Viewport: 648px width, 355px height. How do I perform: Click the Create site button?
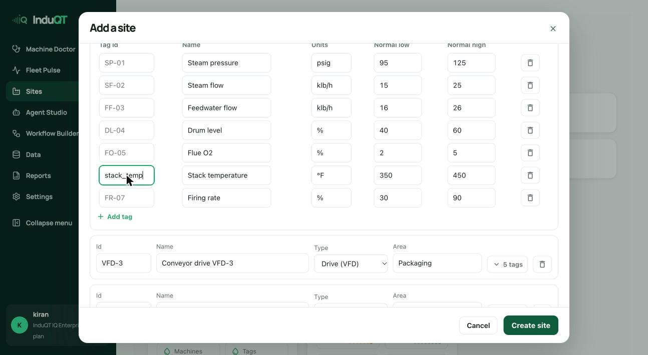click(x=531, y=325)
